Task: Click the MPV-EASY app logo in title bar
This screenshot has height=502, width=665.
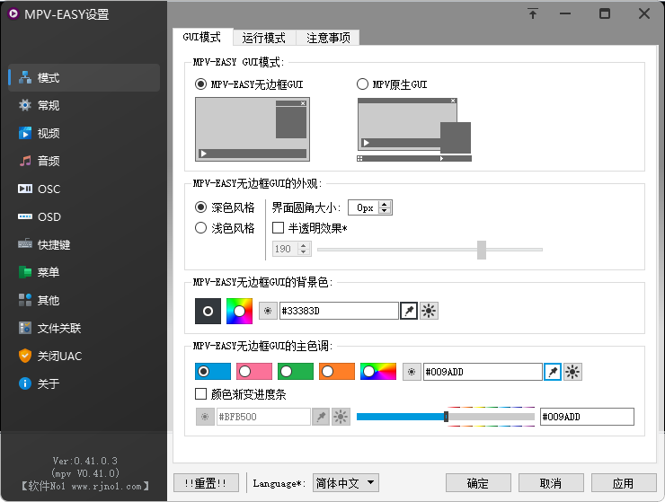Action: (x=13, y=13)
